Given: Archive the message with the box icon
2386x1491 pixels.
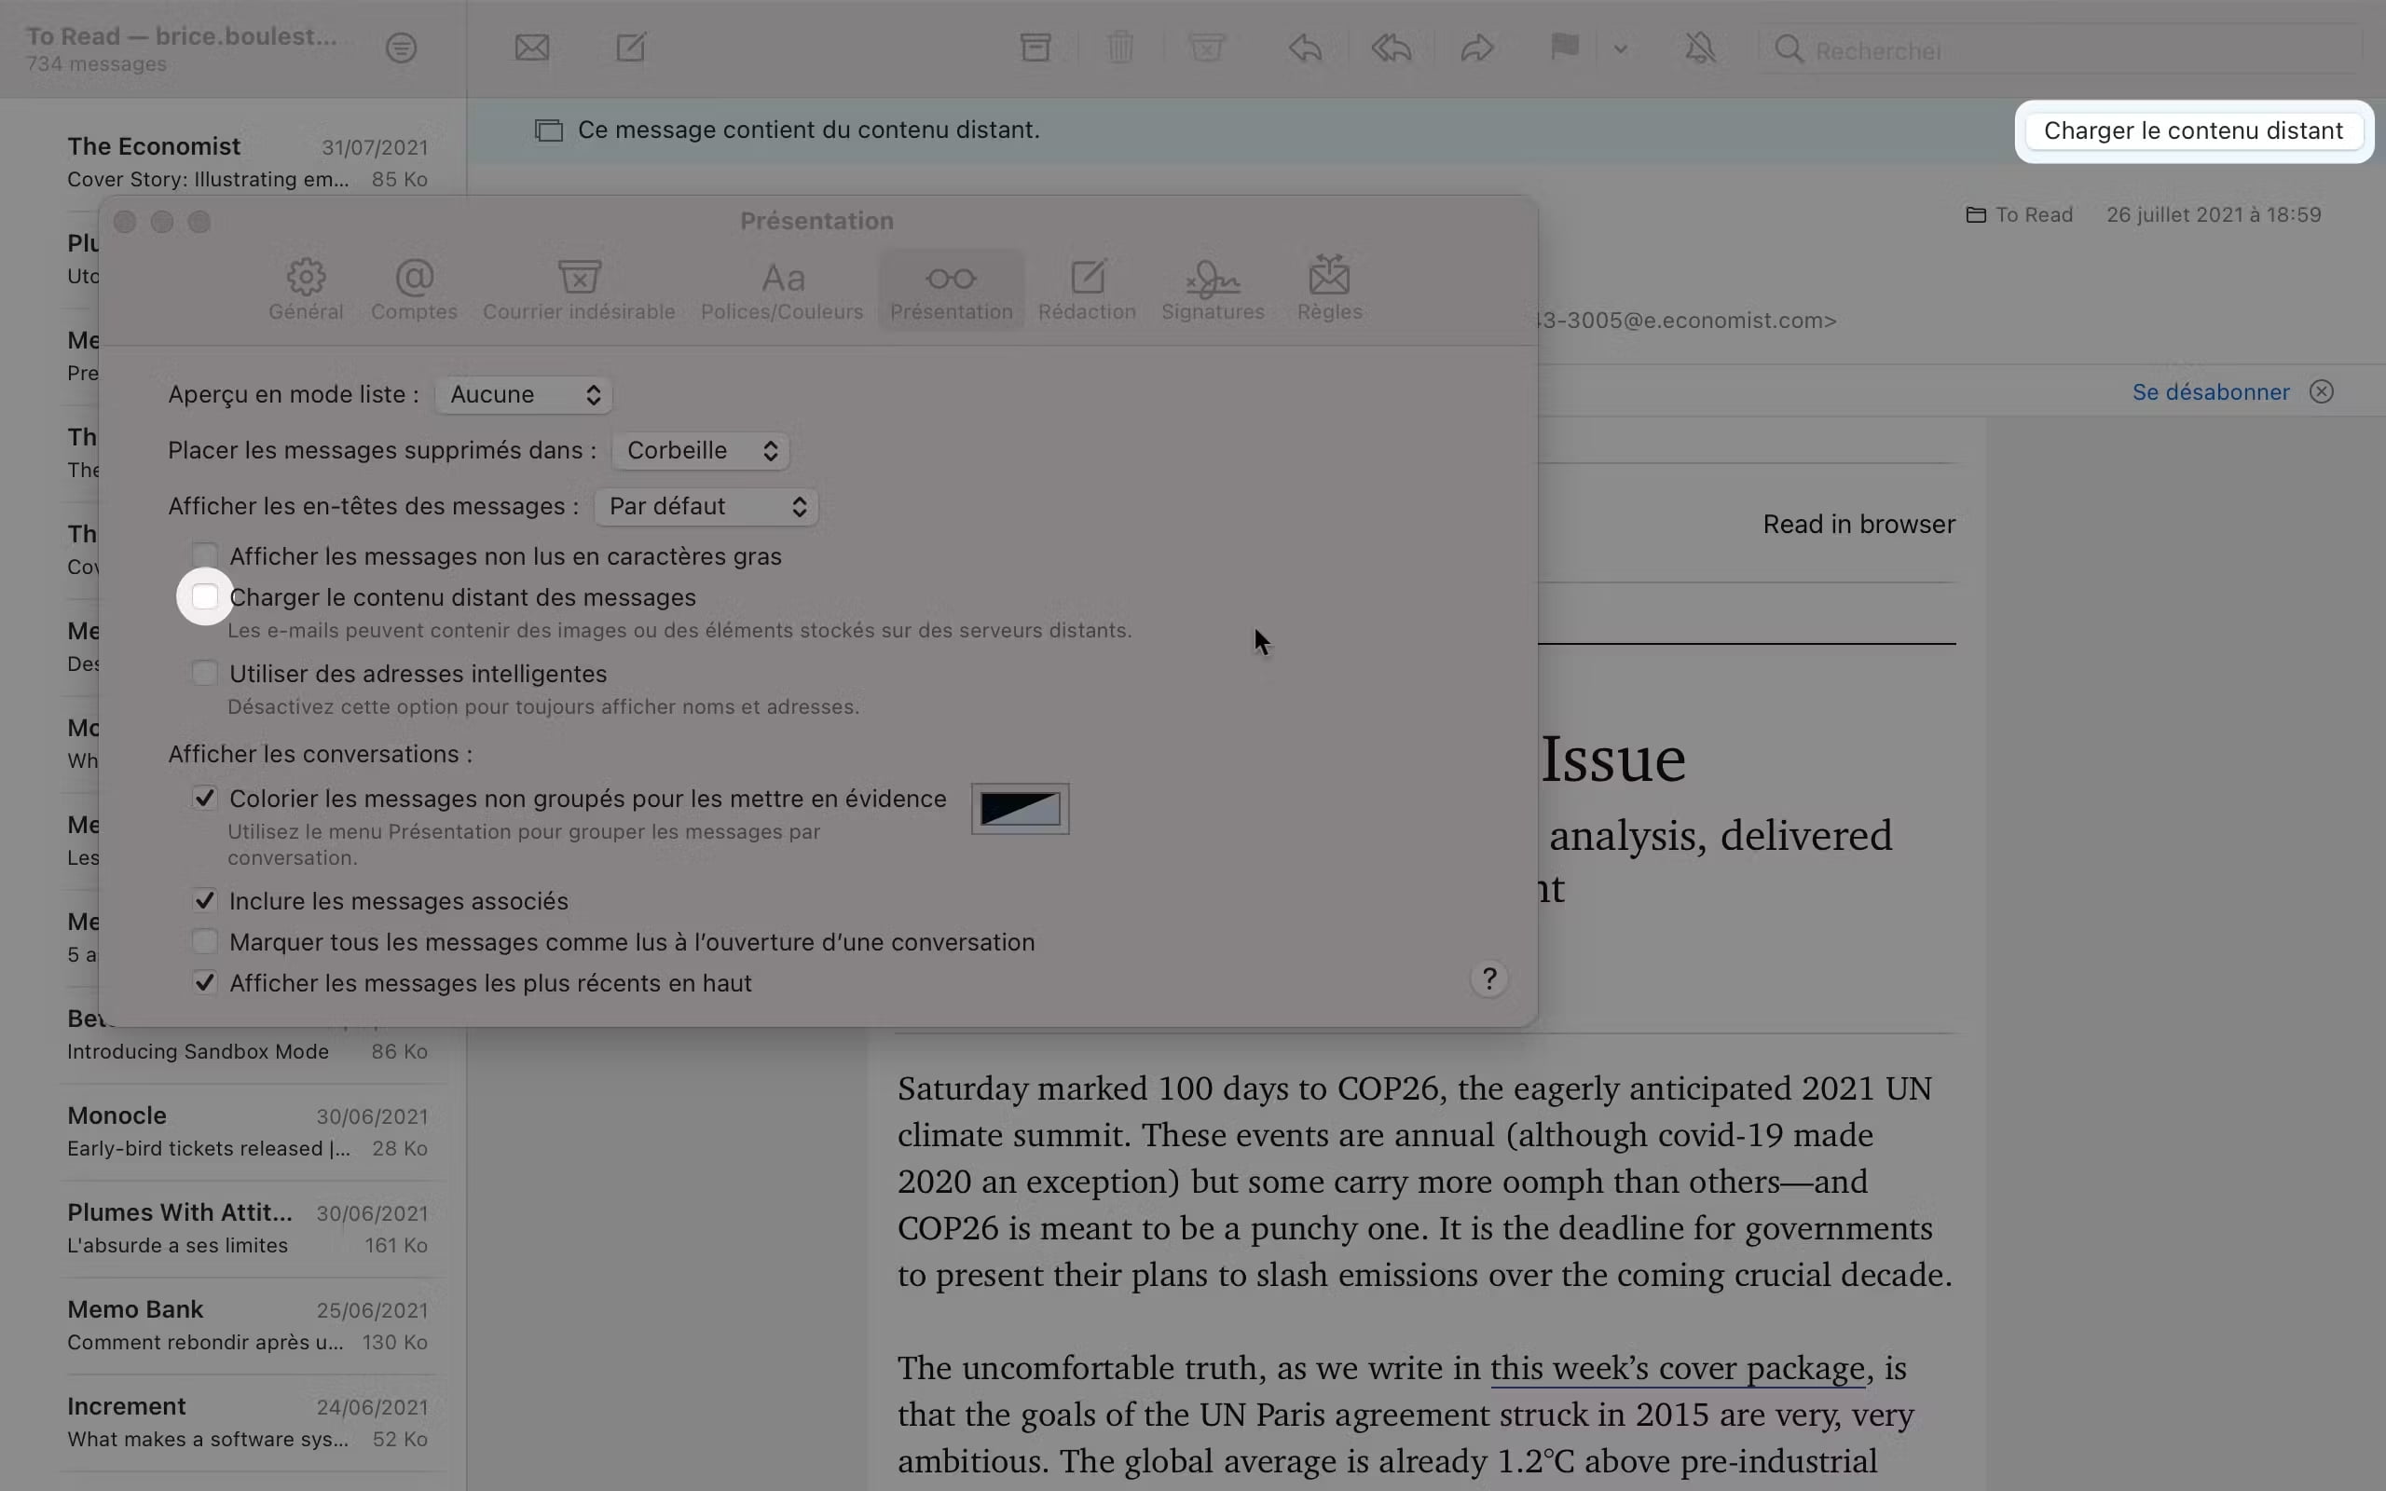Looking at the screenshot, I should click(1035, 47).
